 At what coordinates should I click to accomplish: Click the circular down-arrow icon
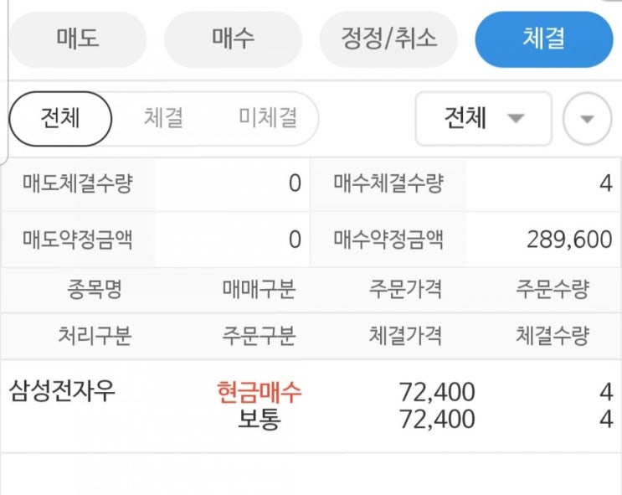coord(587,119)
